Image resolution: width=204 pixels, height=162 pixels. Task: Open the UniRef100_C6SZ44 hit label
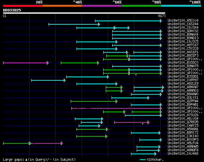[183, 24]
